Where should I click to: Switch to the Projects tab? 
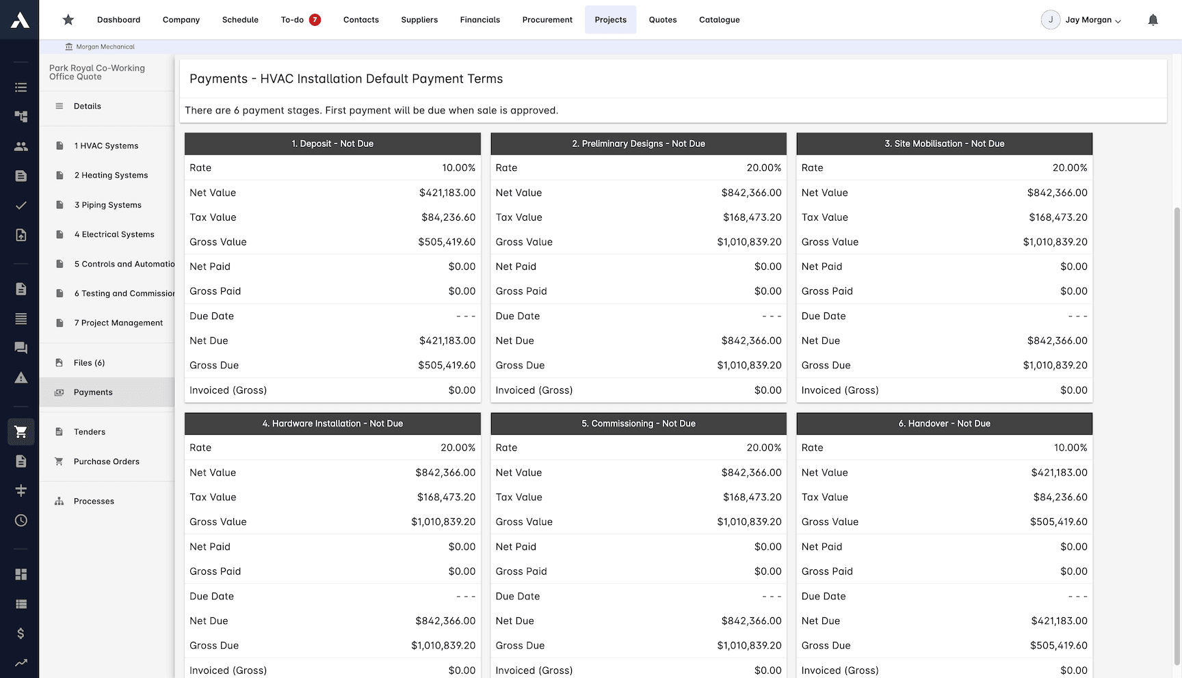[x=610, y=19]
